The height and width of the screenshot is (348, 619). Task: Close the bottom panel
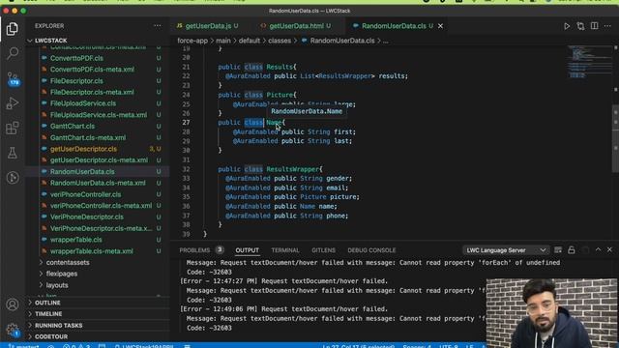pyautogui.click(x=609, y=249)
